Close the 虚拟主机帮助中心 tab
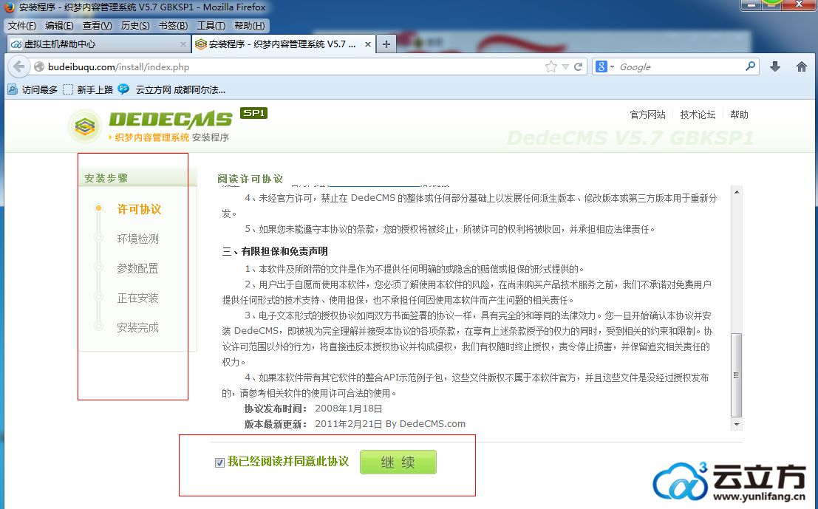Image resolution: width=818 pixels, height=509 pixels. tap(183, 44)
